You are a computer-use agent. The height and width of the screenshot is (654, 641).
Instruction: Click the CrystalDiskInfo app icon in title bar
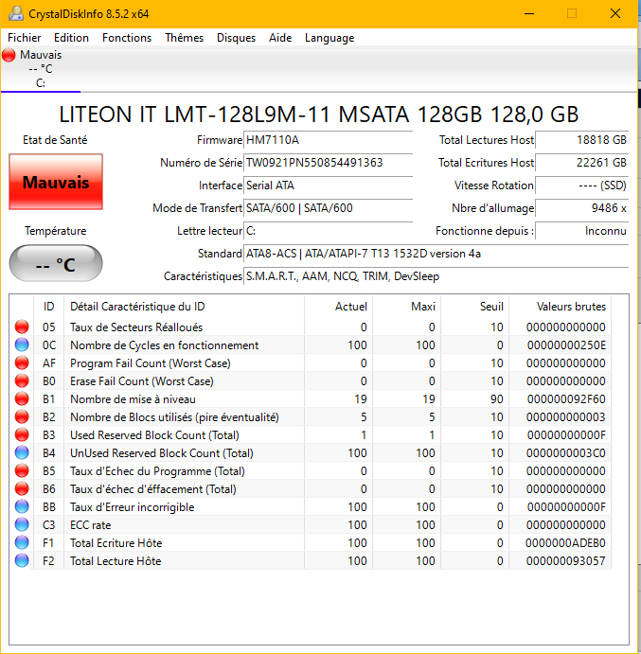(x=13, y=13)
